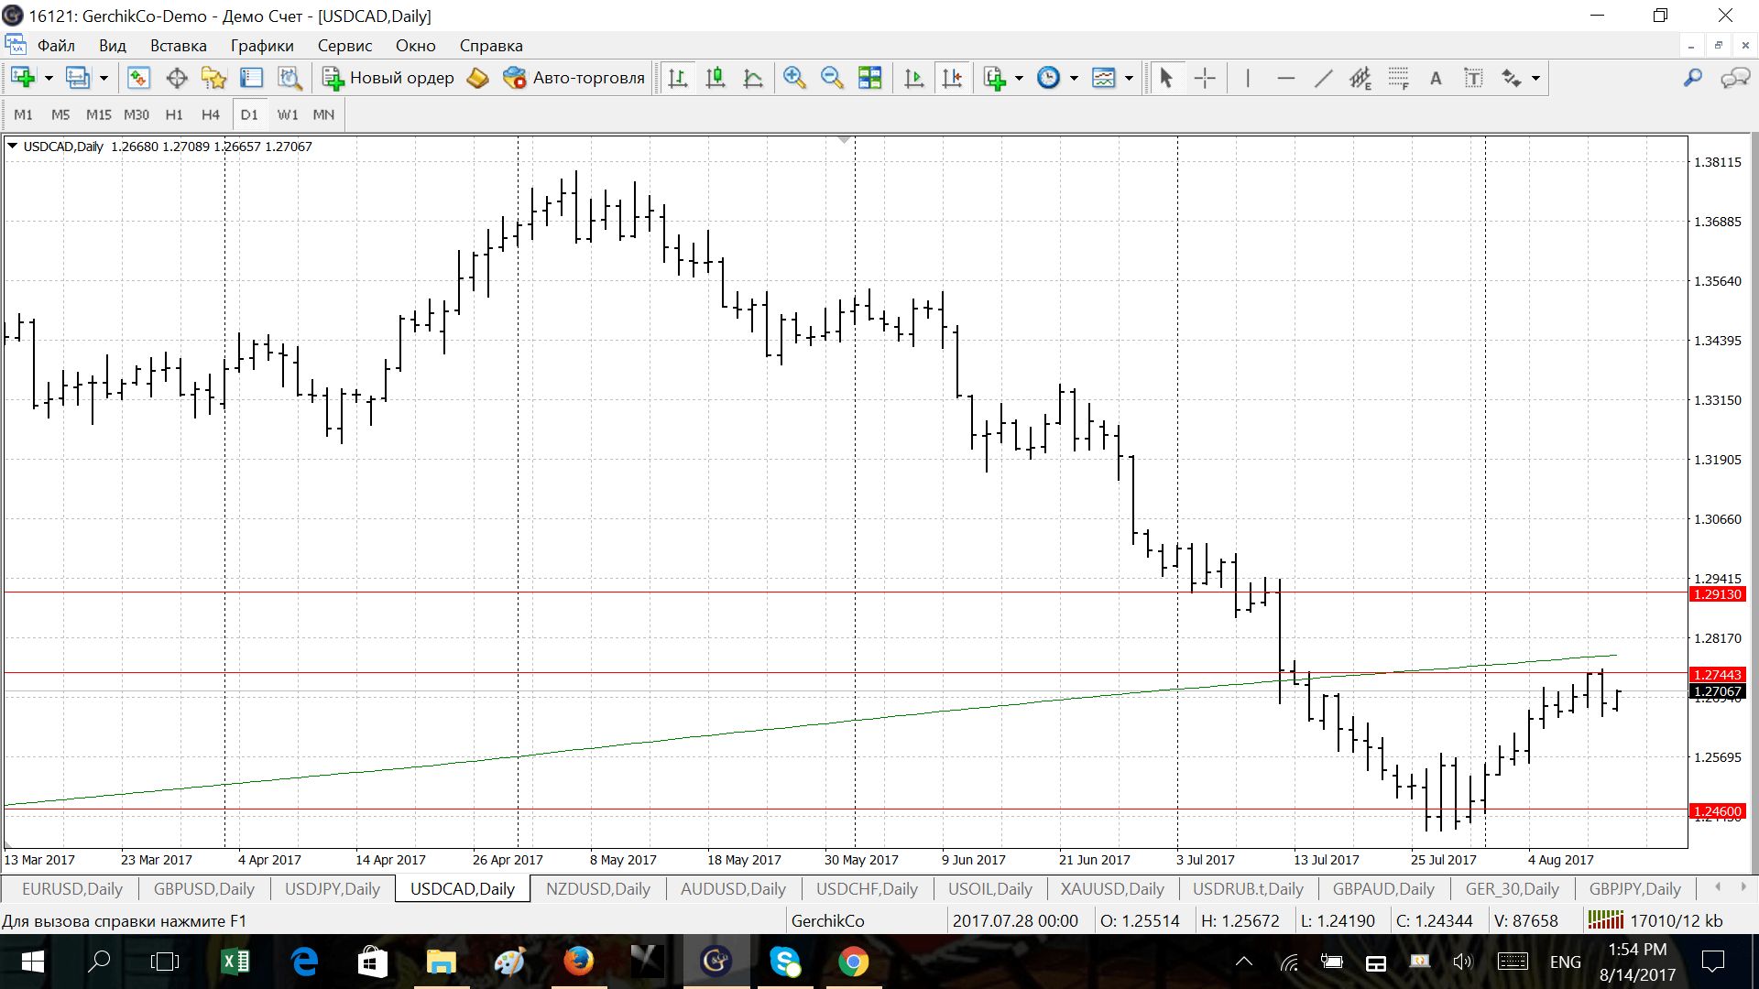
Task: Select the horizontal line drawing tool
Action: point(1285,79)
